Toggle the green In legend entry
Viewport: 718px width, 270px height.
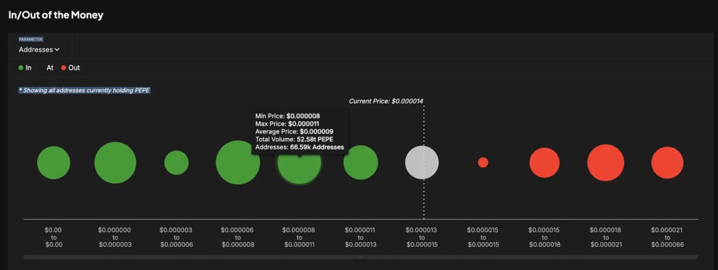[x=25, y=68]
